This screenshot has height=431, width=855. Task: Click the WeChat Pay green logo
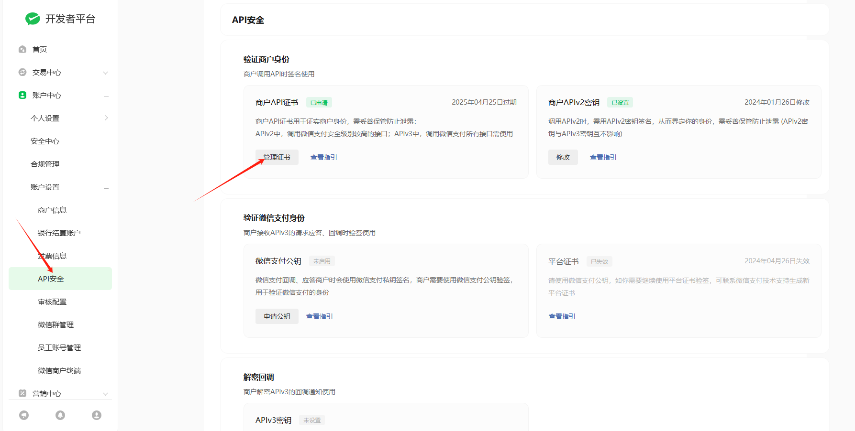pyautogui.click(x=33, y=19)
